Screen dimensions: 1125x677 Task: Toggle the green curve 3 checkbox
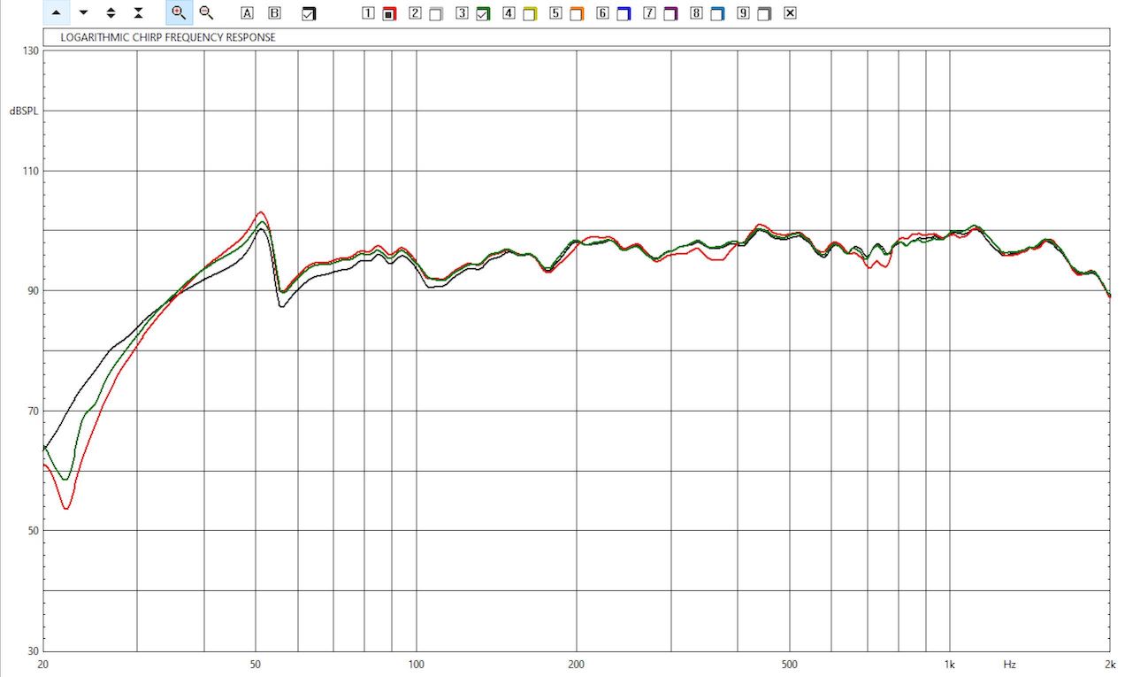pyautogui.click(x=482, y=14)
